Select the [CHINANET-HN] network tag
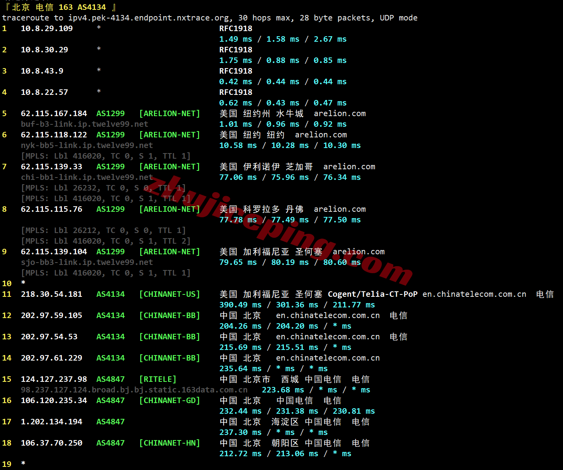 point(170,443)
